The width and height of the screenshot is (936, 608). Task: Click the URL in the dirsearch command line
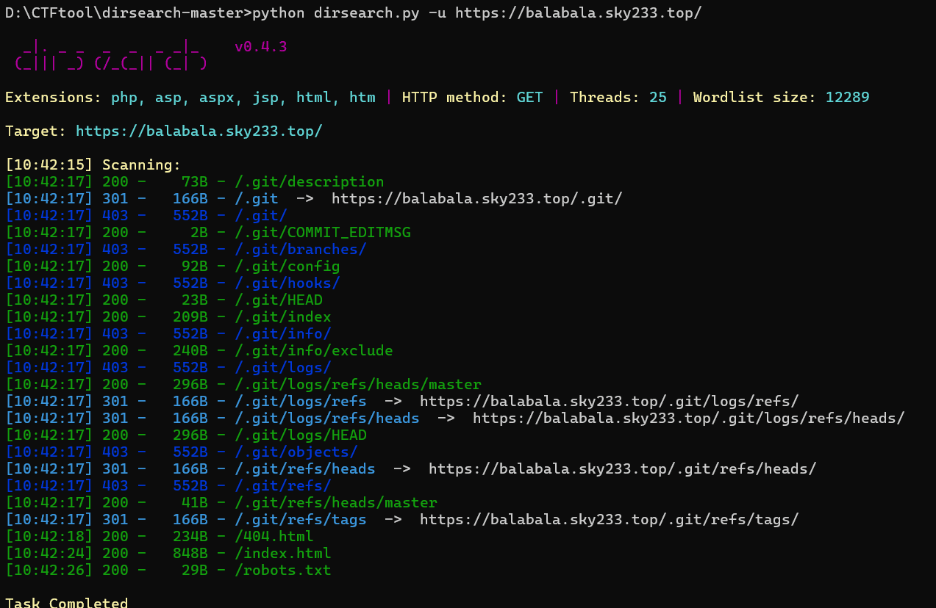tap(578, 13)
